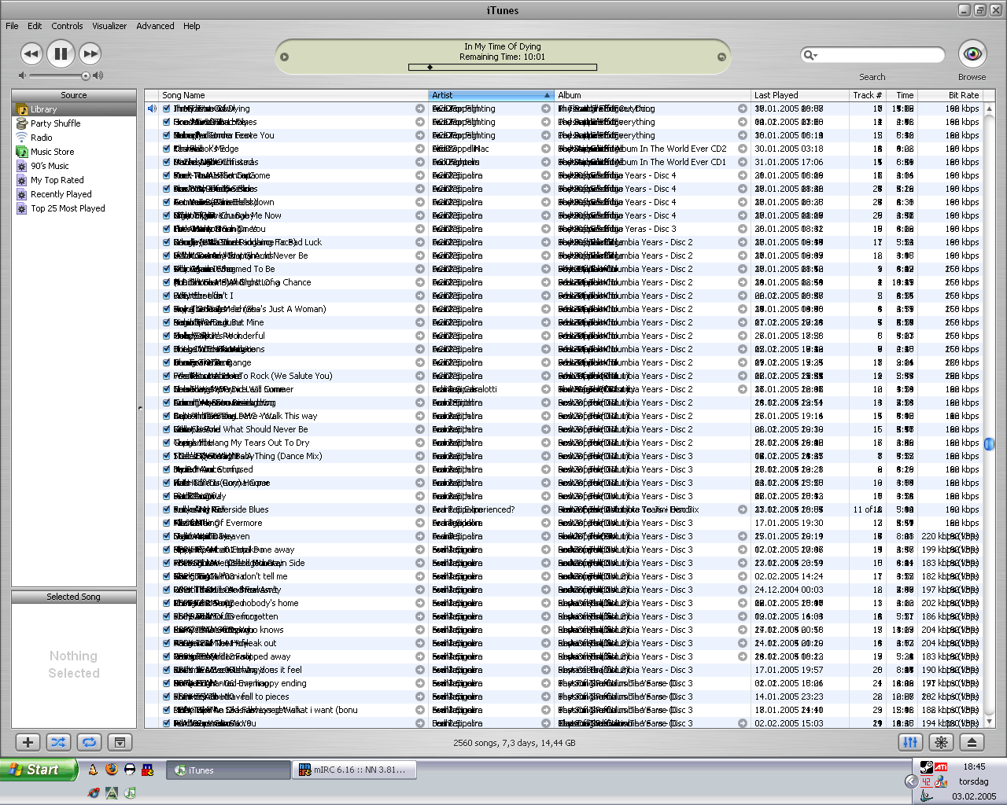The image size is (1007, 805).
Task: Uncheck the checkbox of the currently playing song
Action: (167, 108)
